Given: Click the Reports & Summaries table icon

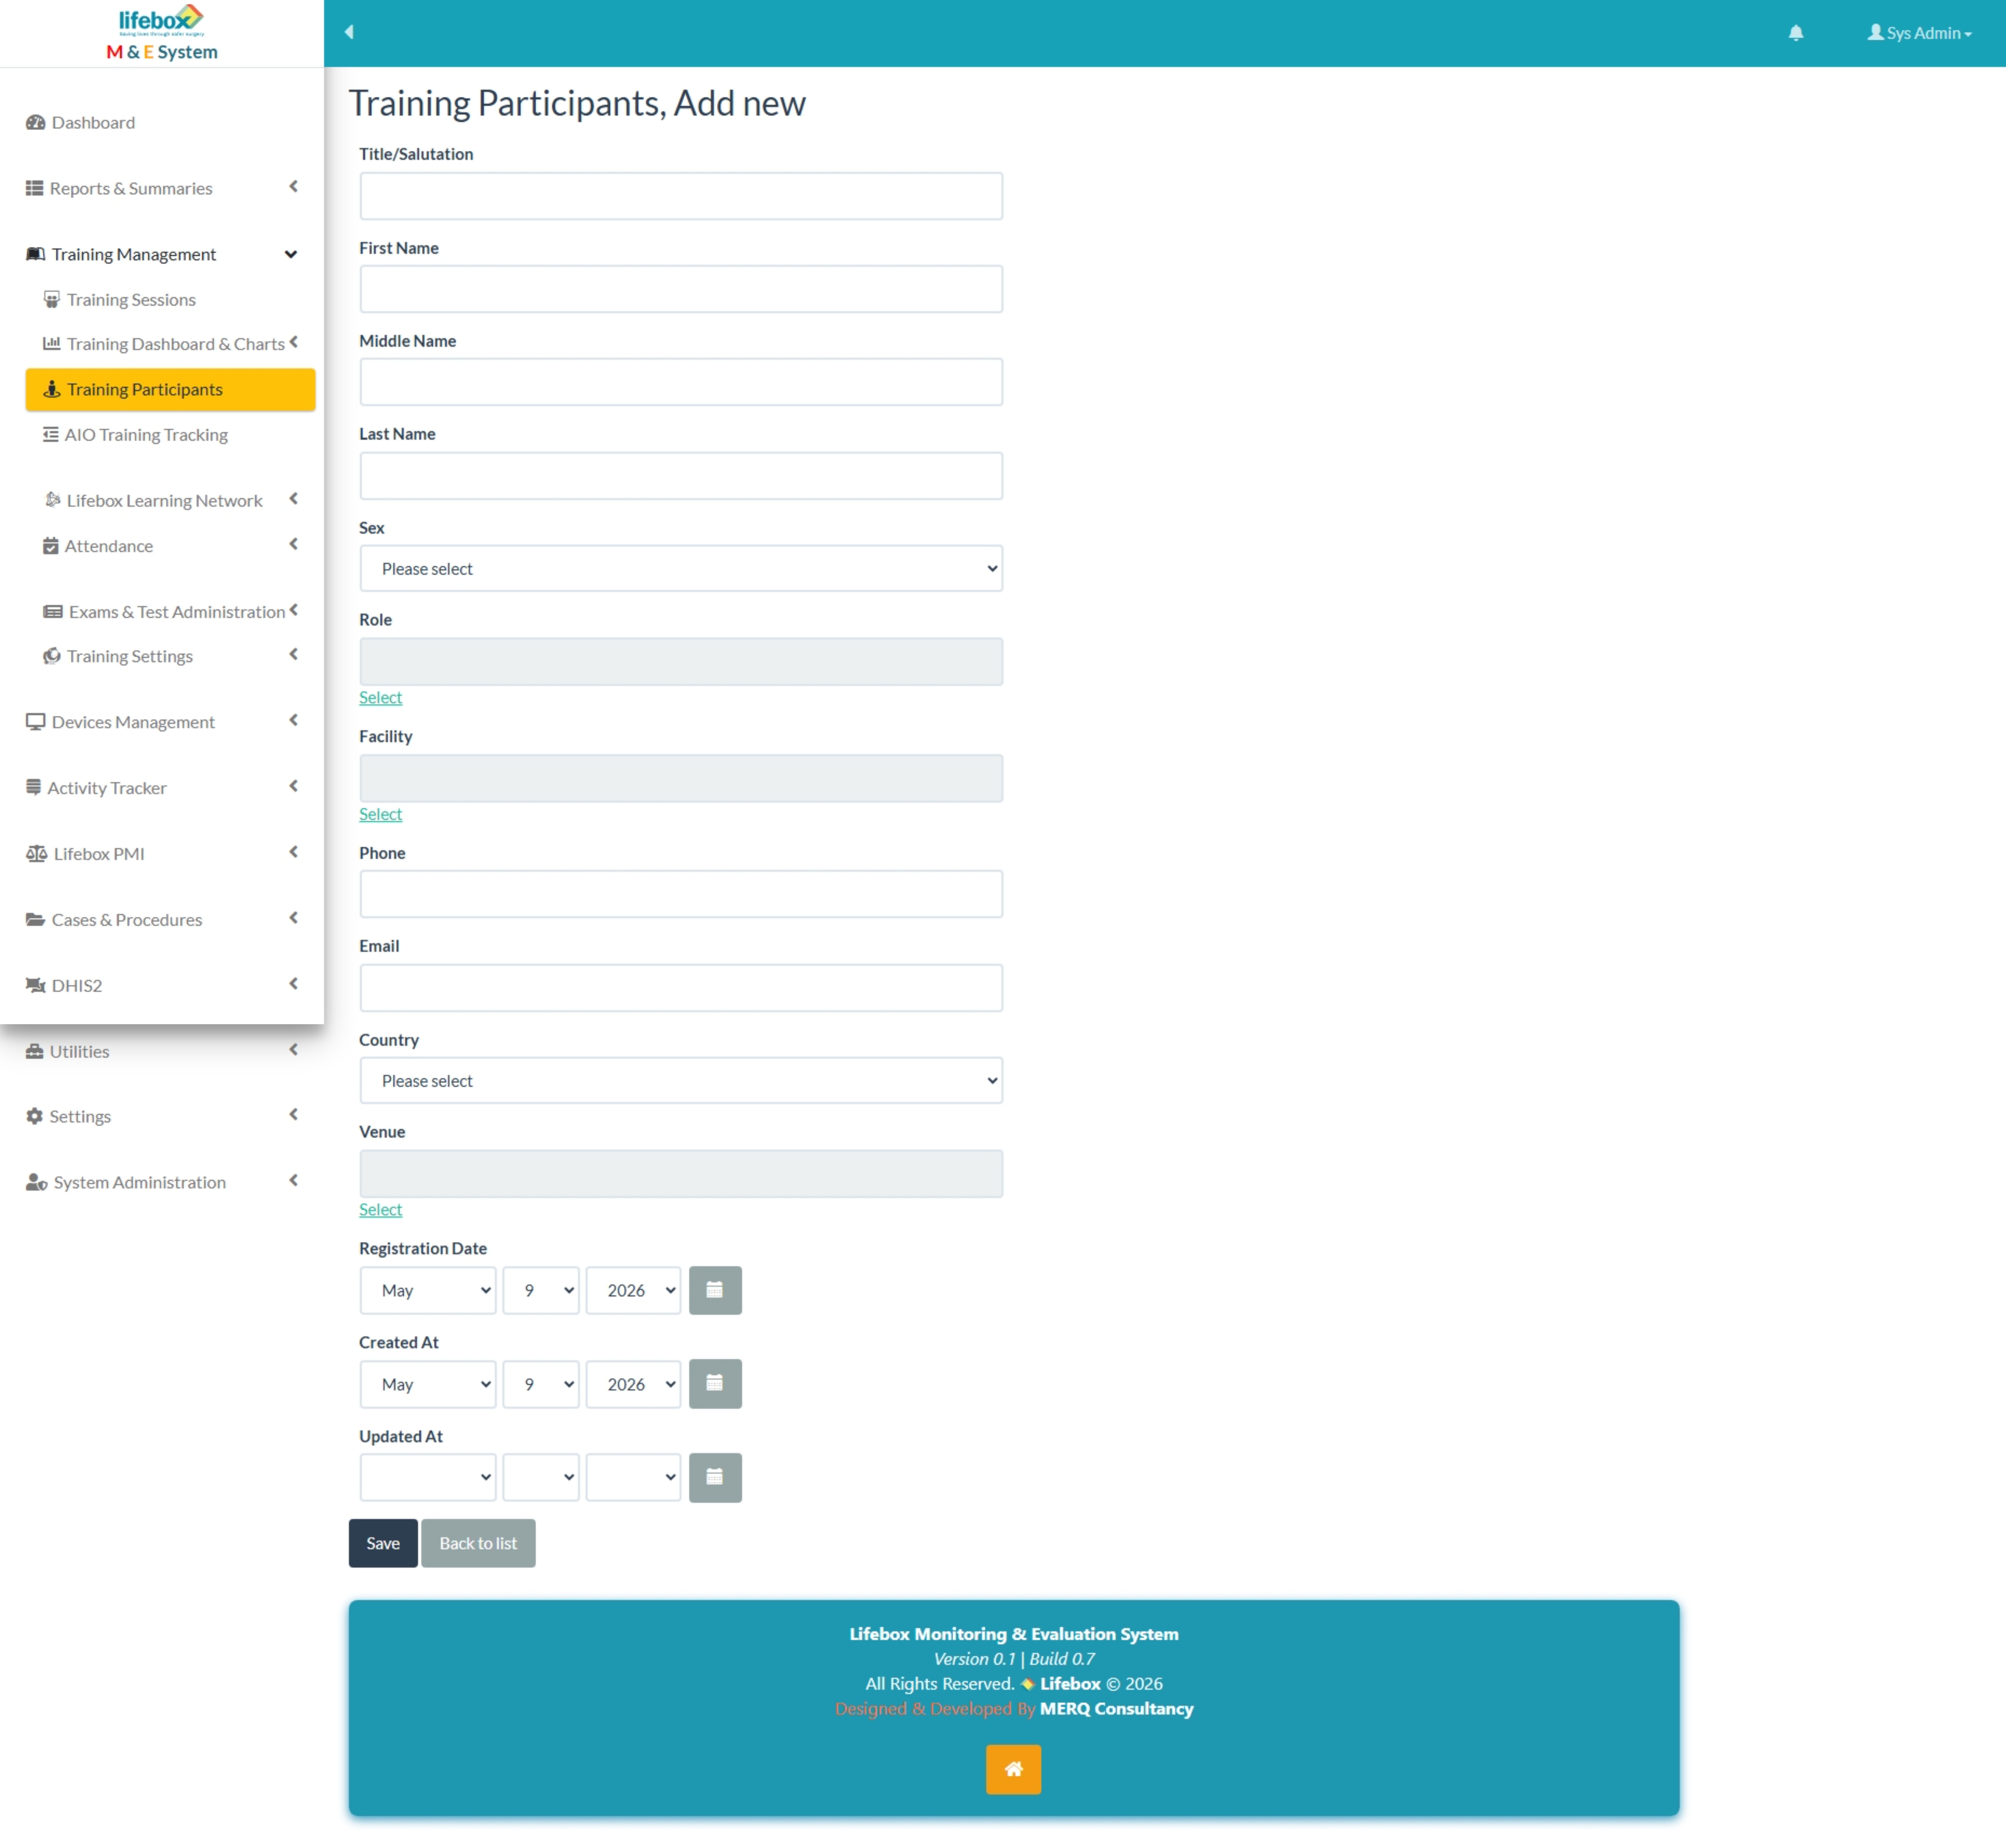Looking at the screenshot, I should pyautogui.click(x=35, y=188).
